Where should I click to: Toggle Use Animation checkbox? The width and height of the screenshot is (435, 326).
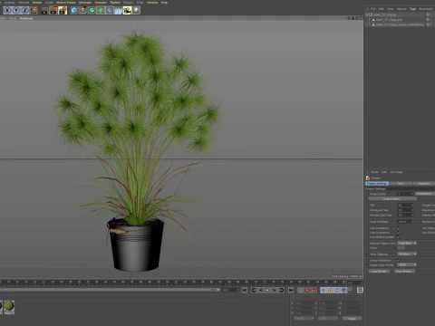point(399,228)
